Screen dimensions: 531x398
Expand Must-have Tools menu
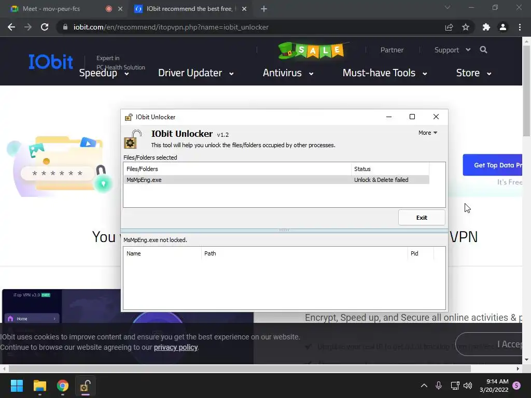coord(385,73)
